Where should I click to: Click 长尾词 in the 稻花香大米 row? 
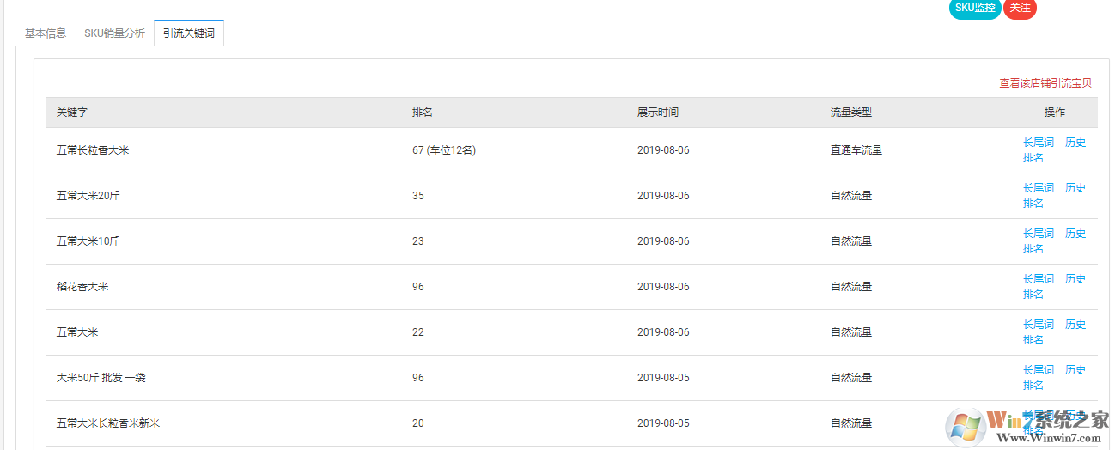pyautogui.click(x=1038, y=279)
